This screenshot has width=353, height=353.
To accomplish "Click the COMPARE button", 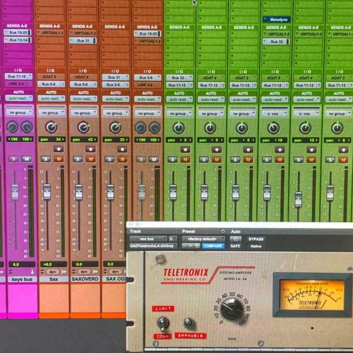I will [213, 246].
